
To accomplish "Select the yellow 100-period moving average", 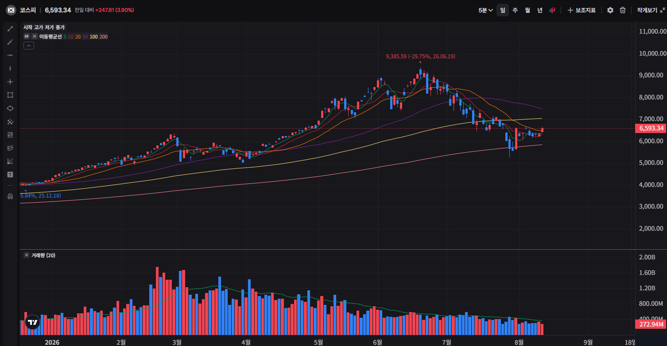I will [93, 37].
